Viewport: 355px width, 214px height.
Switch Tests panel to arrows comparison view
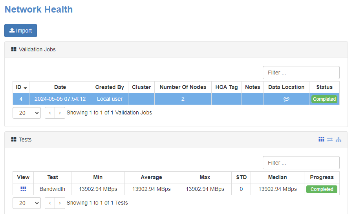pyautogui.click(x=330, y=140)
